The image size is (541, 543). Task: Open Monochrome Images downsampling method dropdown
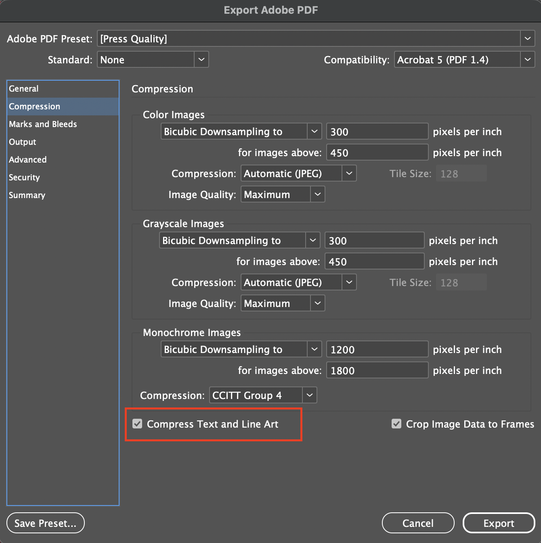pyautogui.click(x=241, y=349)
